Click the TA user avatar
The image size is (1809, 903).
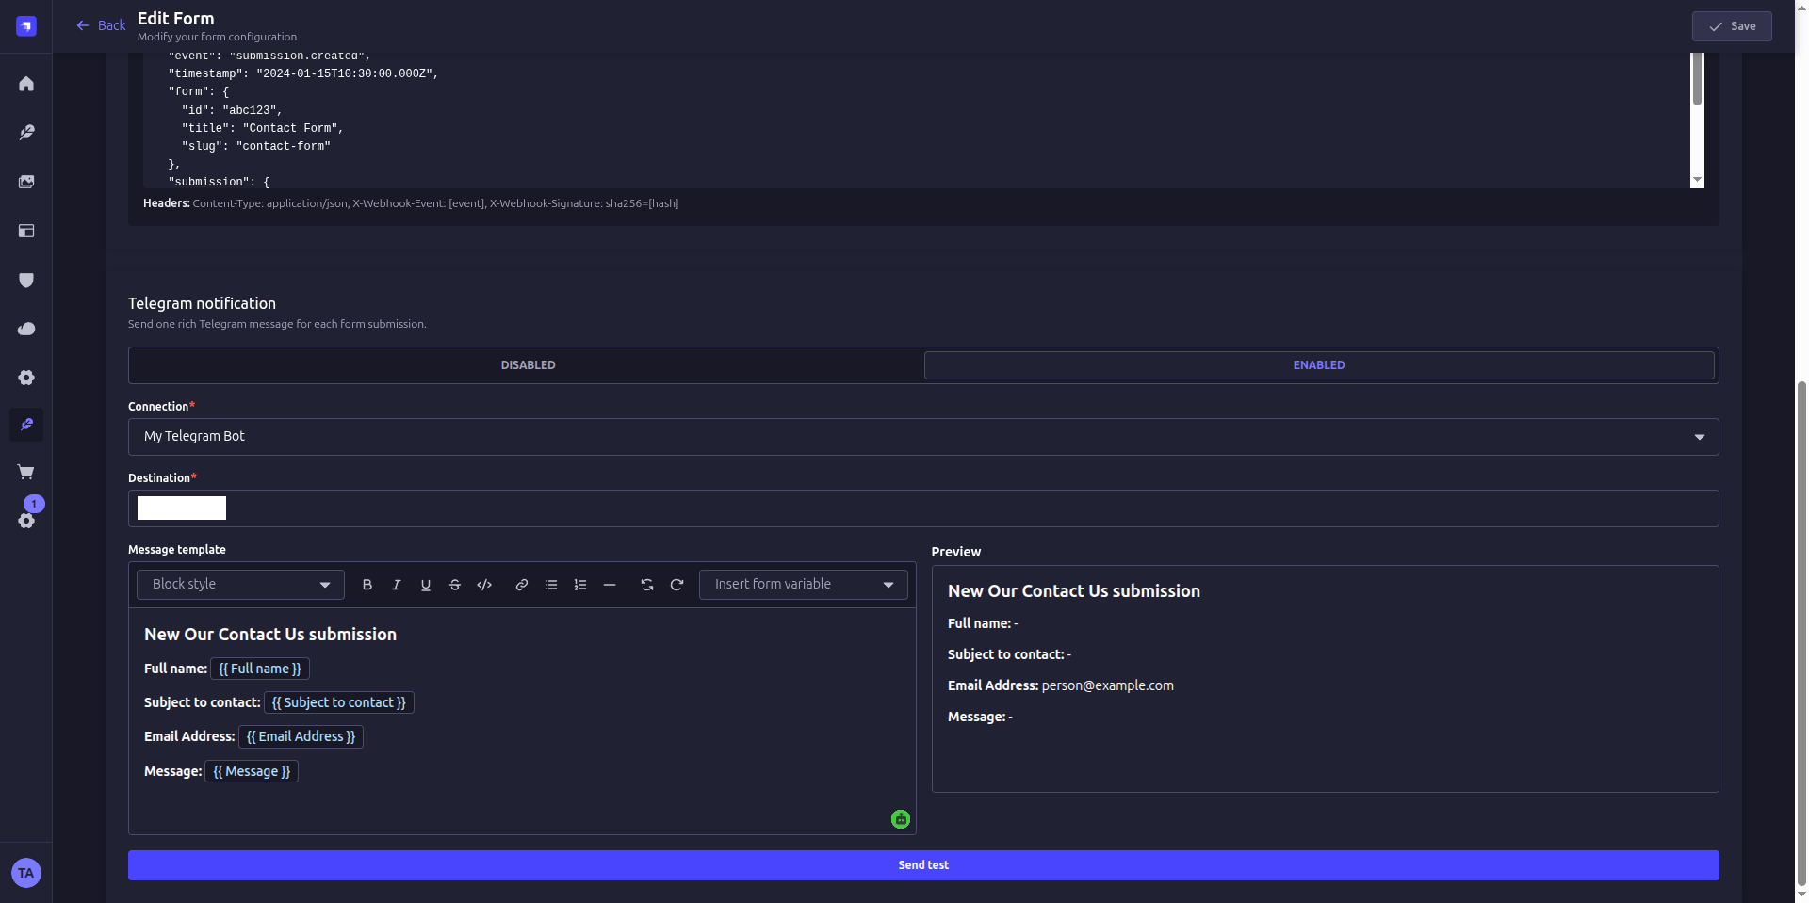26,873
